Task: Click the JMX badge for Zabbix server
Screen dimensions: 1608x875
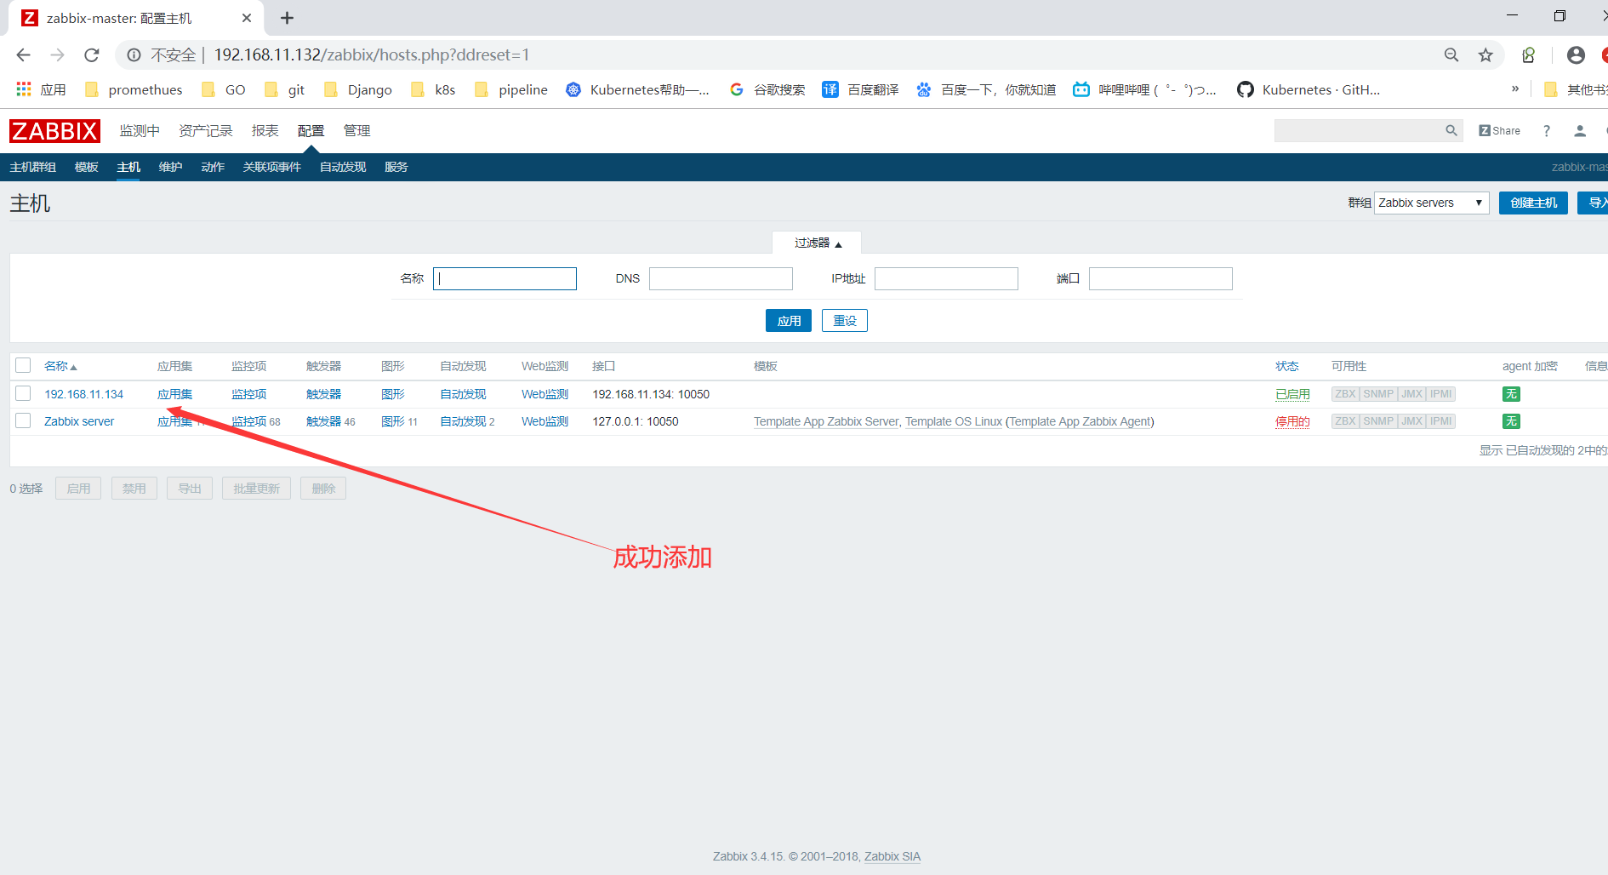Action: click(1412, 421)
